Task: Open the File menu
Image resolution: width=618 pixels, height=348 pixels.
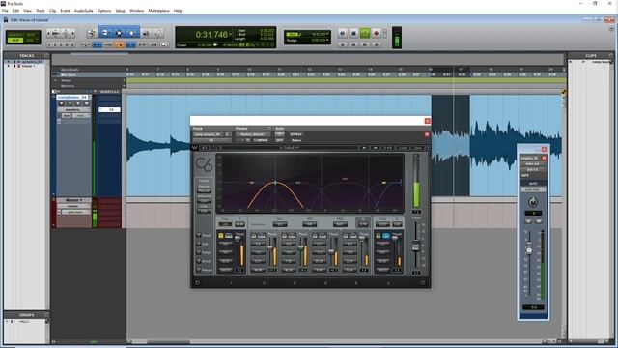Action: pyautogui.click(x=5, y=11)
